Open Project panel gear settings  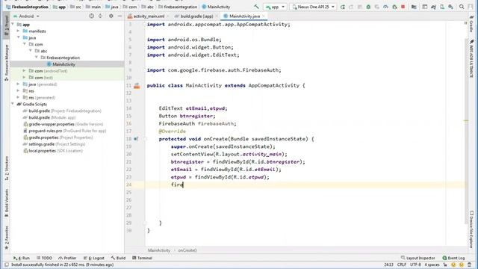click(x=111, y=16)
